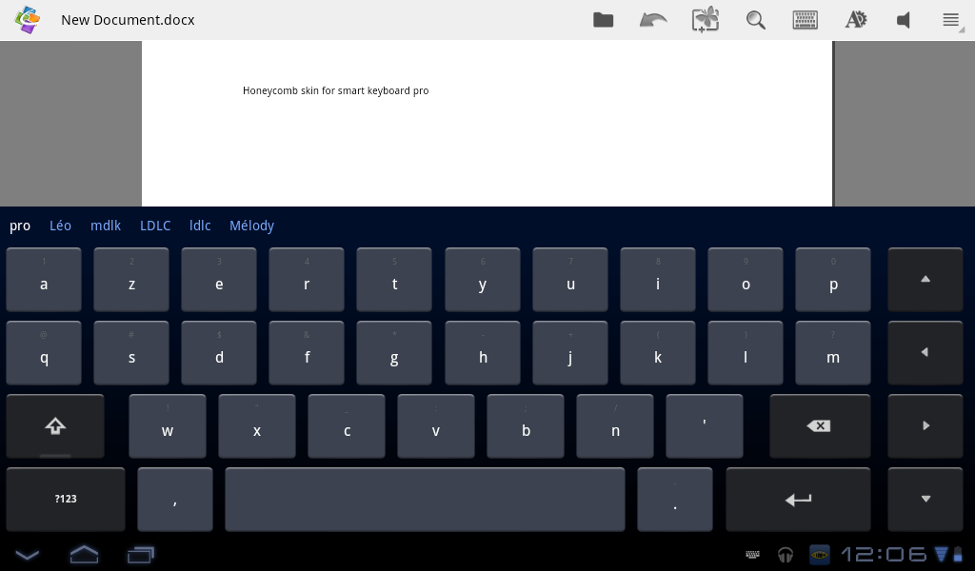The height and width of the screenshot is (571, 975).
Task: Tap the 'z' key
Action: point(131,280)
